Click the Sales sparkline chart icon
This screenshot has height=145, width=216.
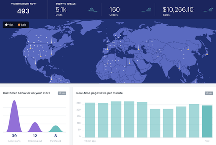click(x=208, y=9)
